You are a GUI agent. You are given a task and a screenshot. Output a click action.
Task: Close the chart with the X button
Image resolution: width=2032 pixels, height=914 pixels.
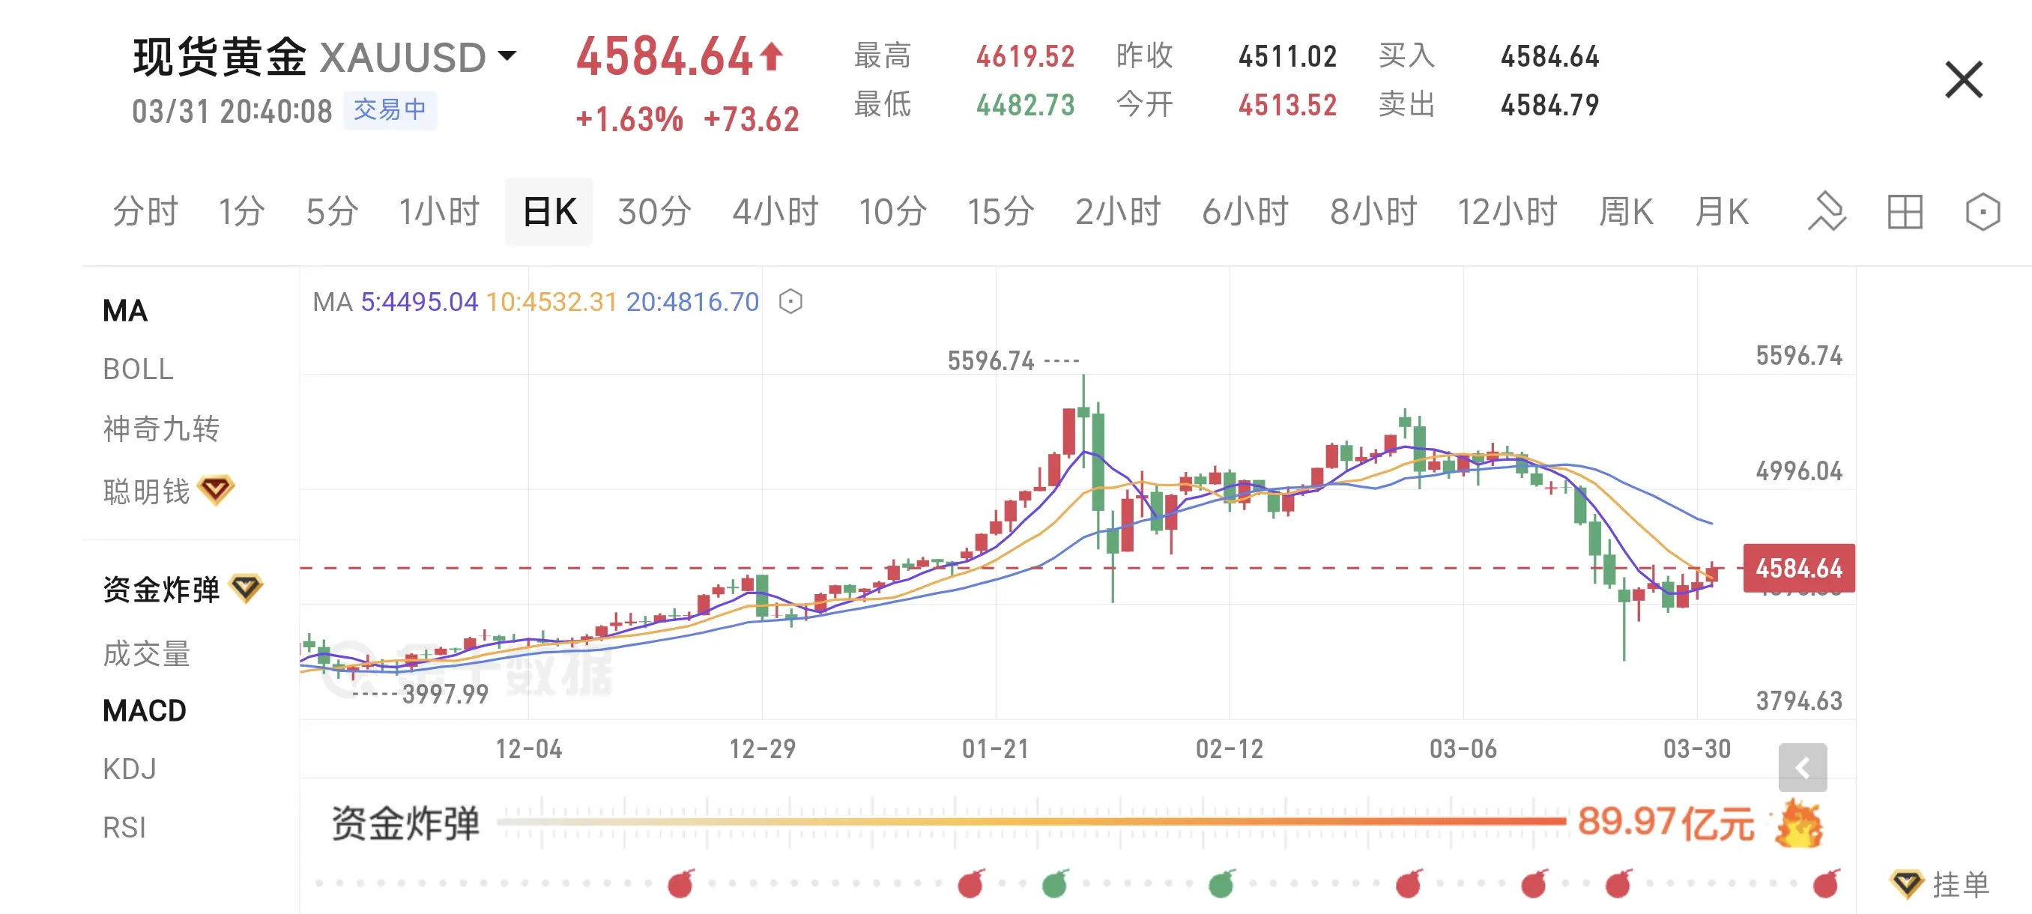[x=1962, y=79]
